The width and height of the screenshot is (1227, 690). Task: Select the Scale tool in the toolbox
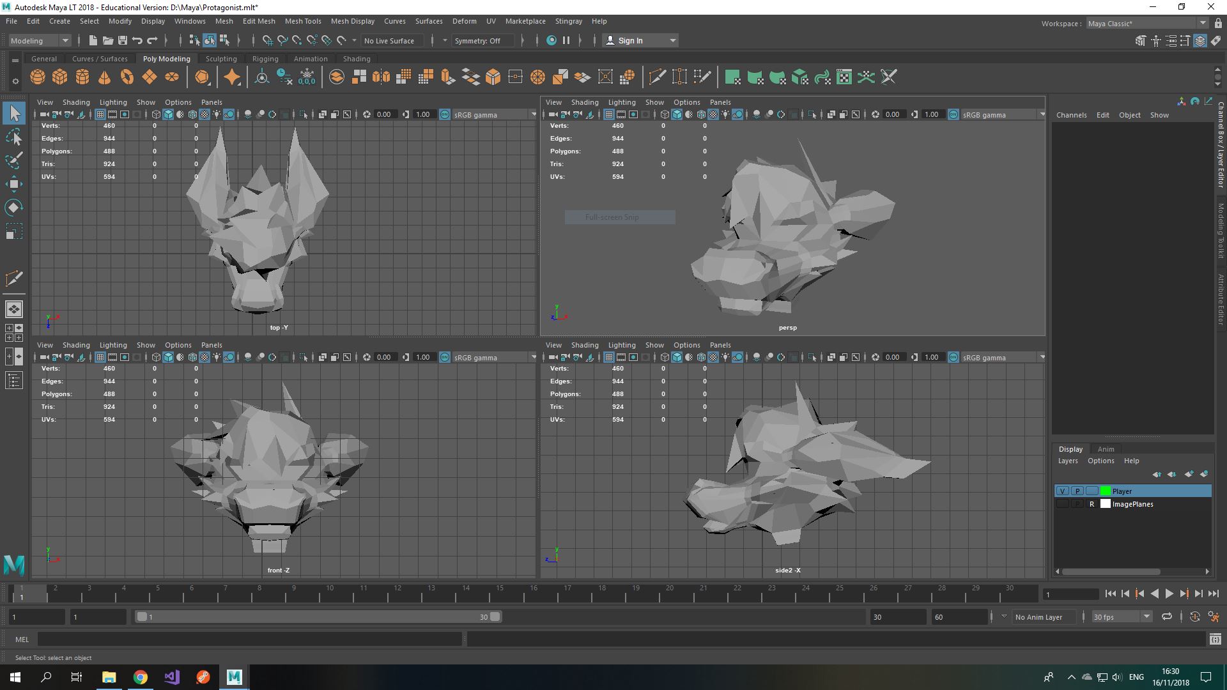[14, 231]
